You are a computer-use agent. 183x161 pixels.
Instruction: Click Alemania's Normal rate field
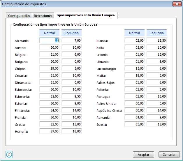tap(49, 41)
